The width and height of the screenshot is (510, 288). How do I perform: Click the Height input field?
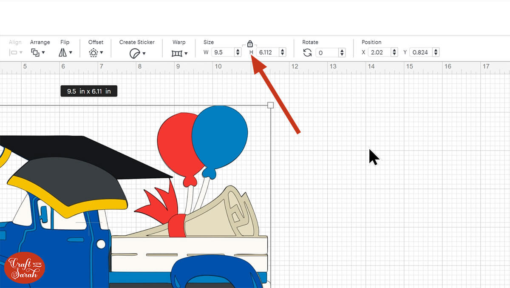(x=268, y=52)
